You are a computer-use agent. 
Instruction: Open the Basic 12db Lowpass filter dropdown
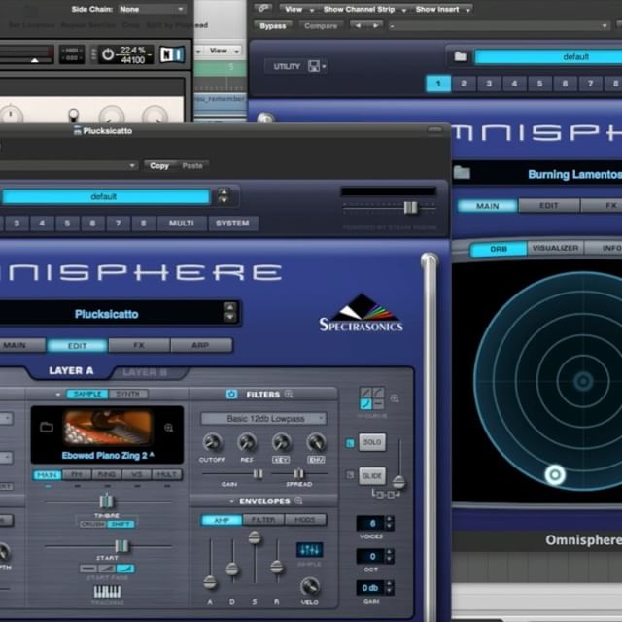[263, 418]
